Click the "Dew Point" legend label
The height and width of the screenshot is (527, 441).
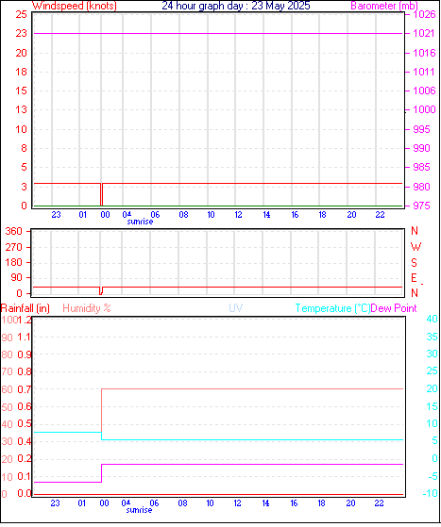coord(394,308)
